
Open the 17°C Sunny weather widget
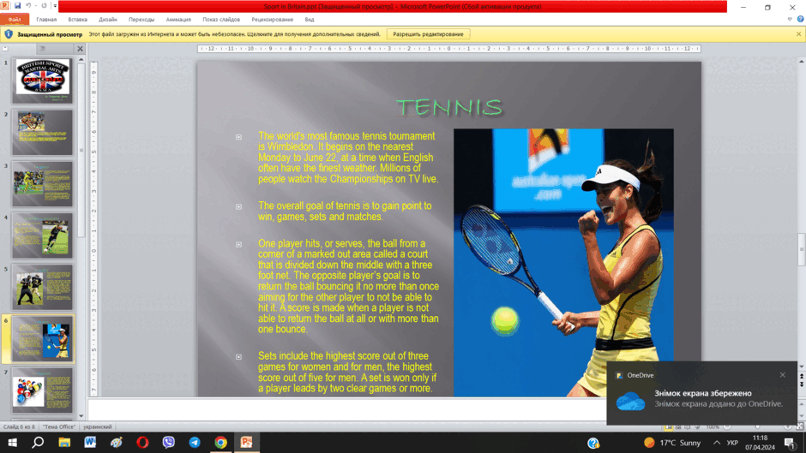pyautogui.click(x=672, y=443)
